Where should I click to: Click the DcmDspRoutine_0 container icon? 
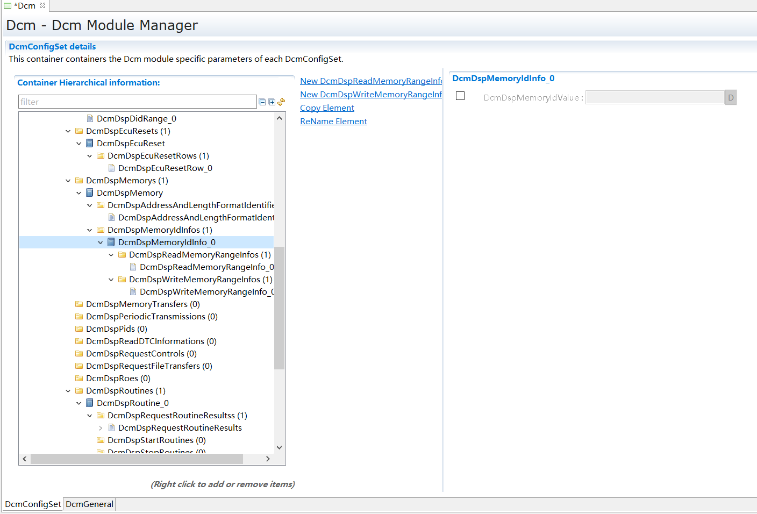tap(90, 403)
